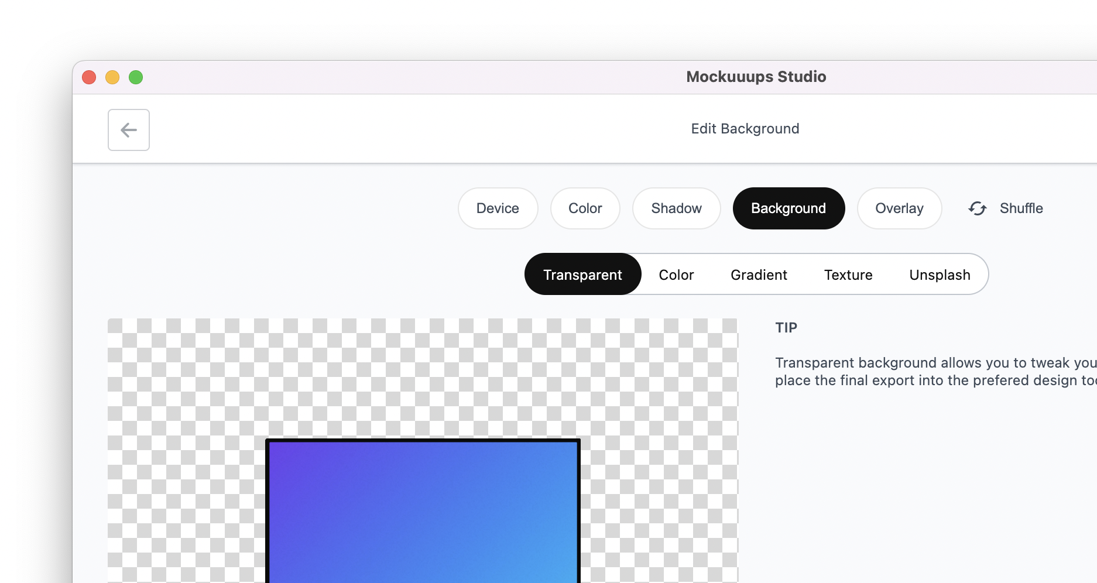Click the Edit Background title

pos(745,128)
